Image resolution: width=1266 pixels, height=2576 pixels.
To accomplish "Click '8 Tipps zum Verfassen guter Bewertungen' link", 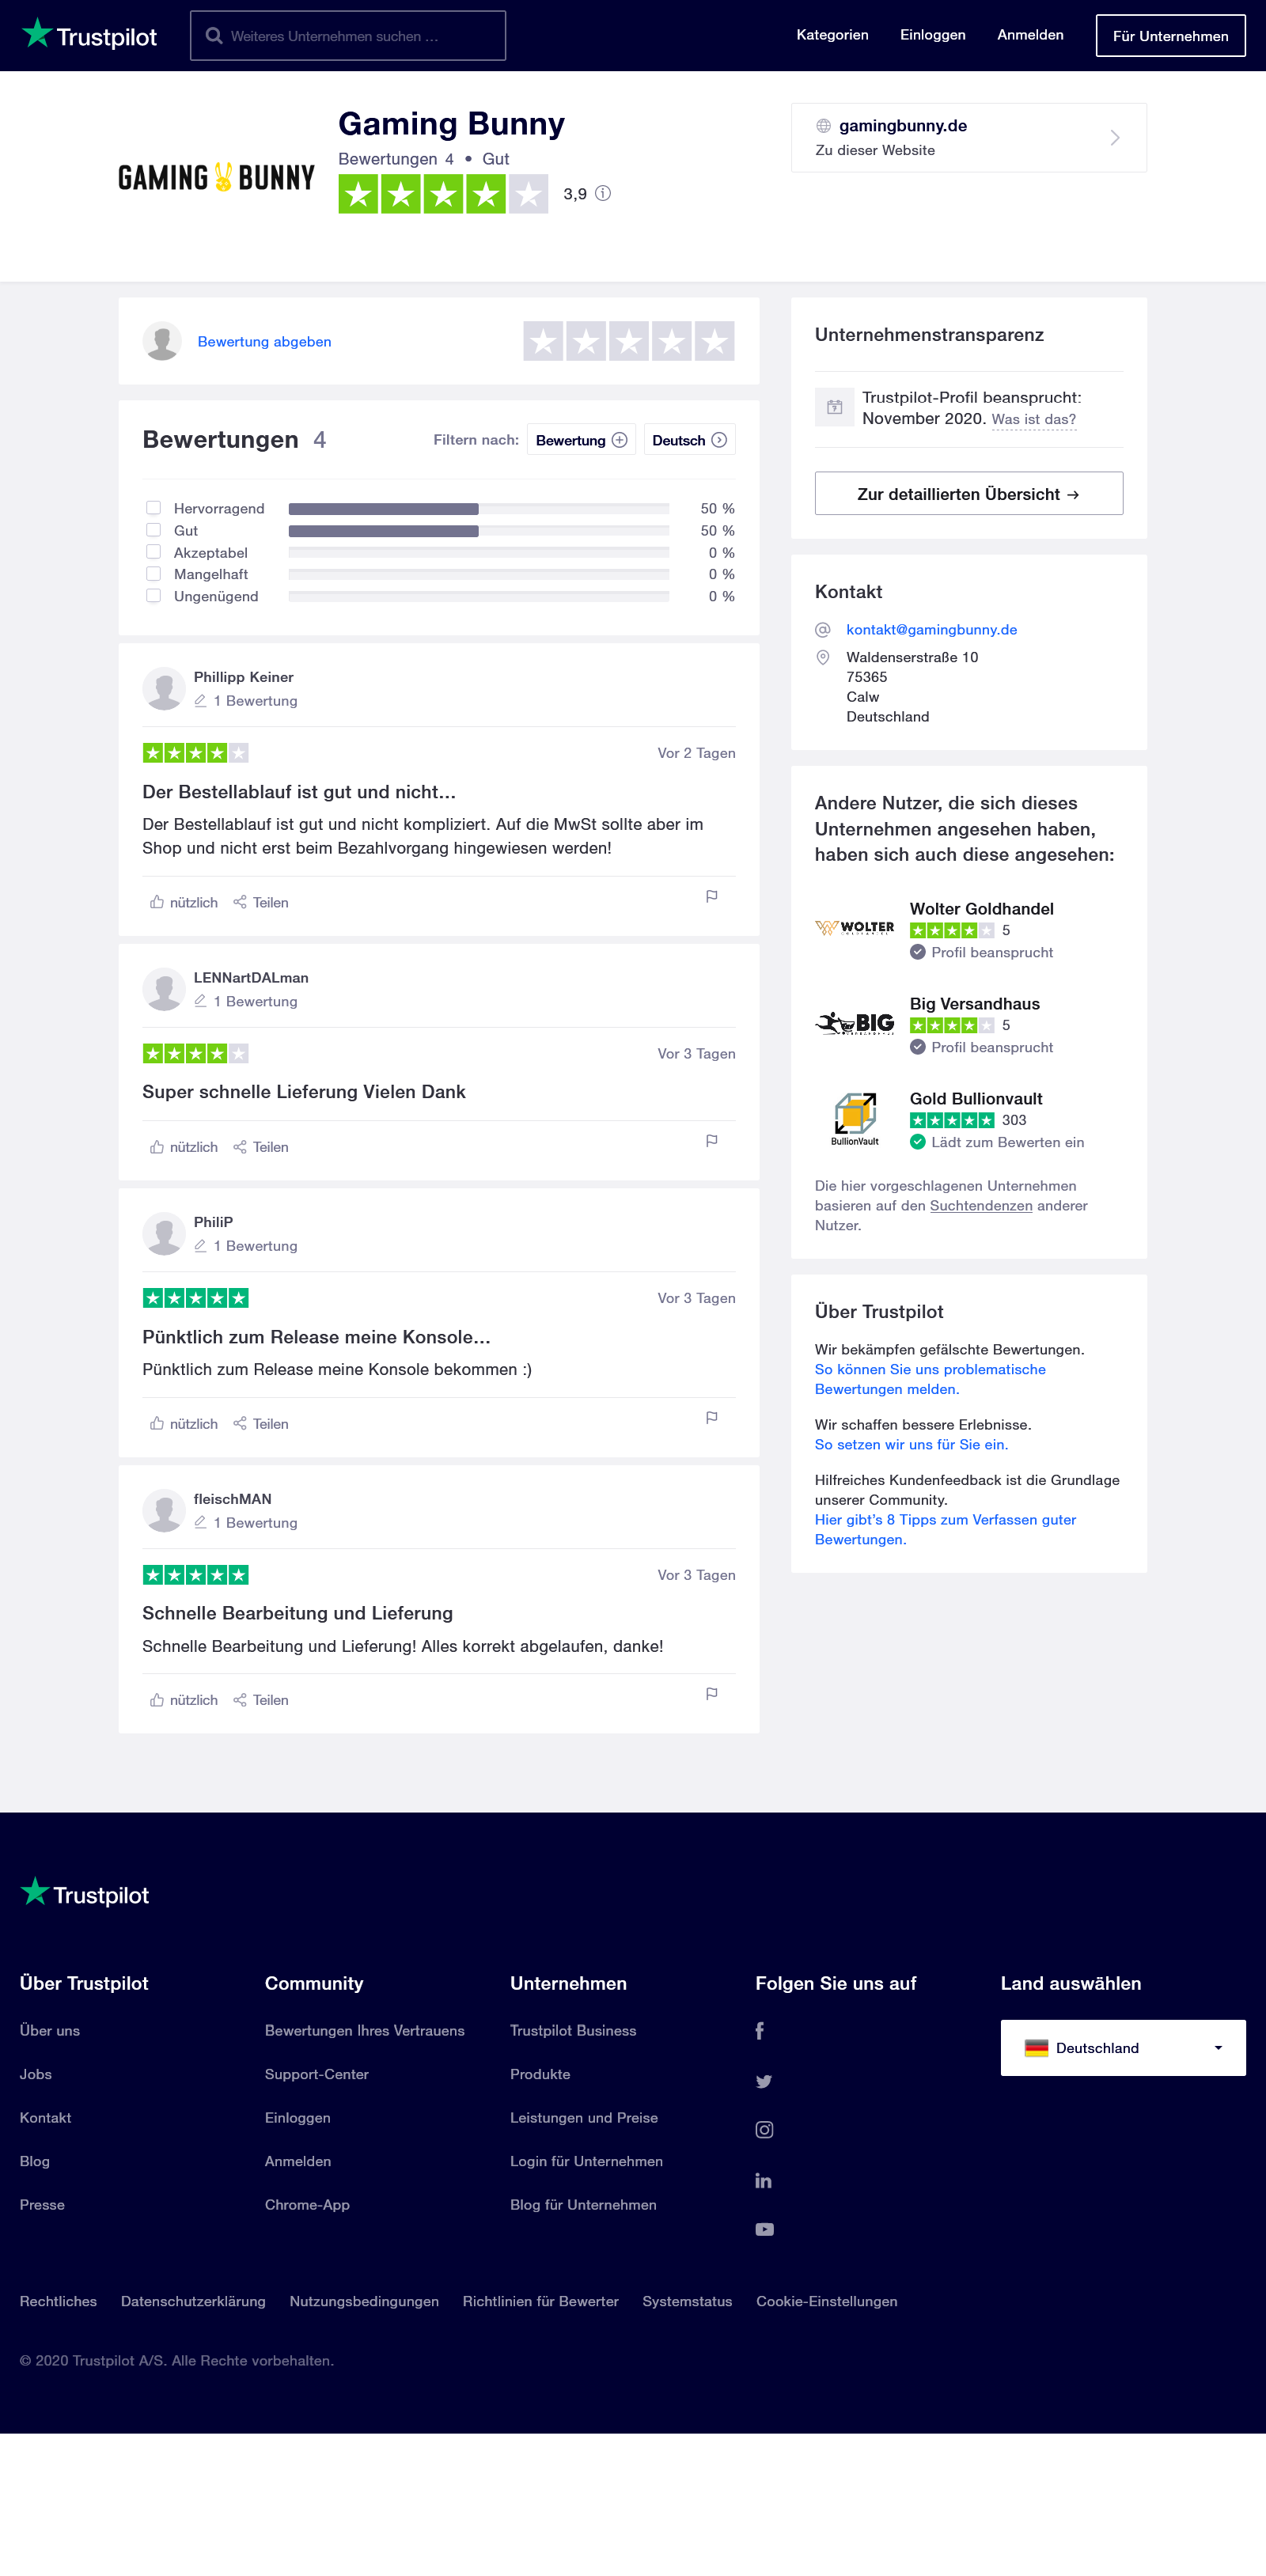I will [x=945, y=1530].
